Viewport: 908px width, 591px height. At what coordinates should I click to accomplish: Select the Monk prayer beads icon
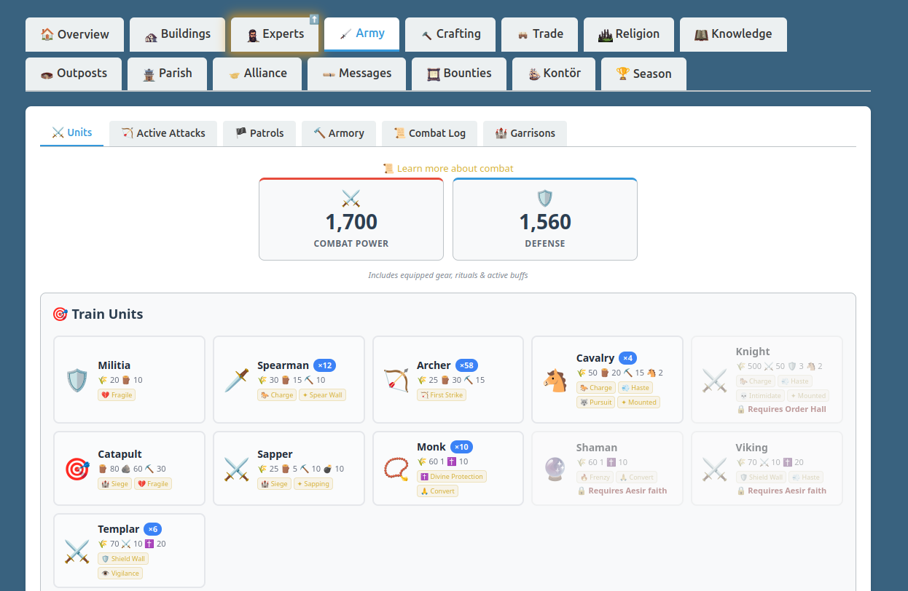396,469
